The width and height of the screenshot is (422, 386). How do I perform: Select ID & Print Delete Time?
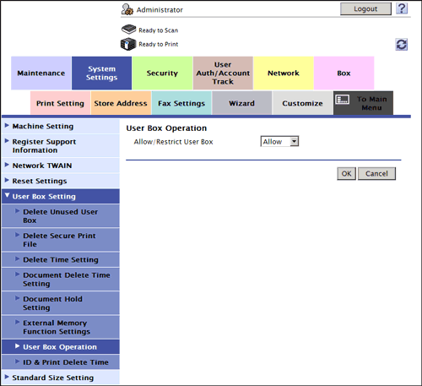(61, 362)
